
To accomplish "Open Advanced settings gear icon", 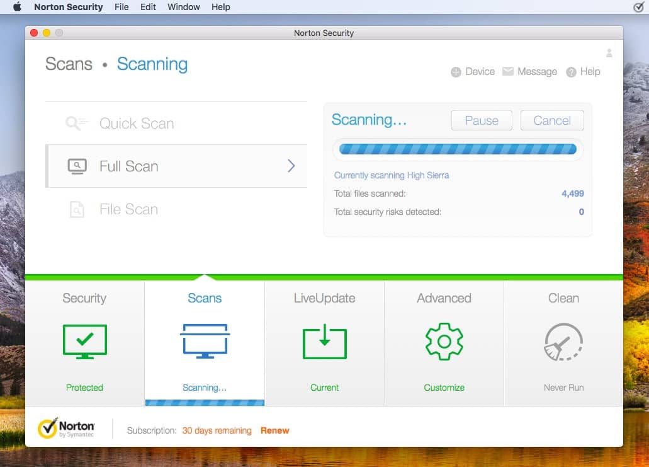I will tap(444, 341).
